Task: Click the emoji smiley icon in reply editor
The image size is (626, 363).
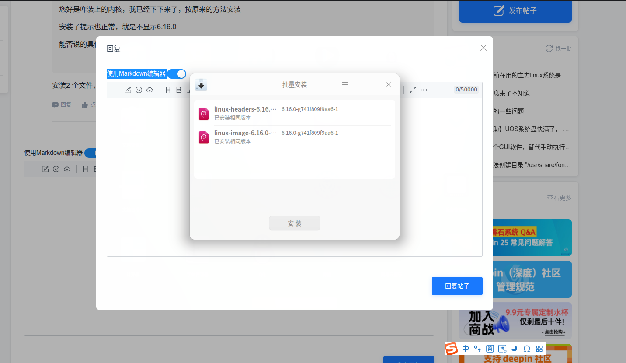Action: click(x=139, y=90)
